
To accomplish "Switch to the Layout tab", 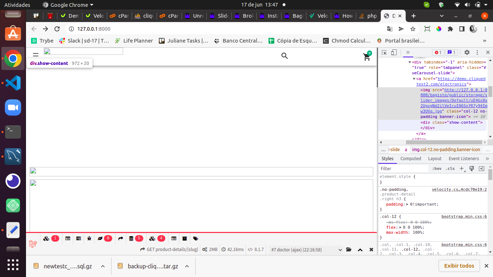I will (x=435, y=158).
